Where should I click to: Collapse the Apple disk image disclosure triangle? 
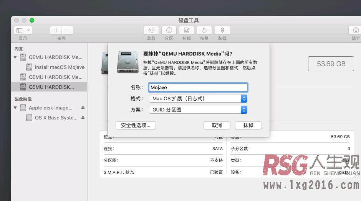point(15,108)
